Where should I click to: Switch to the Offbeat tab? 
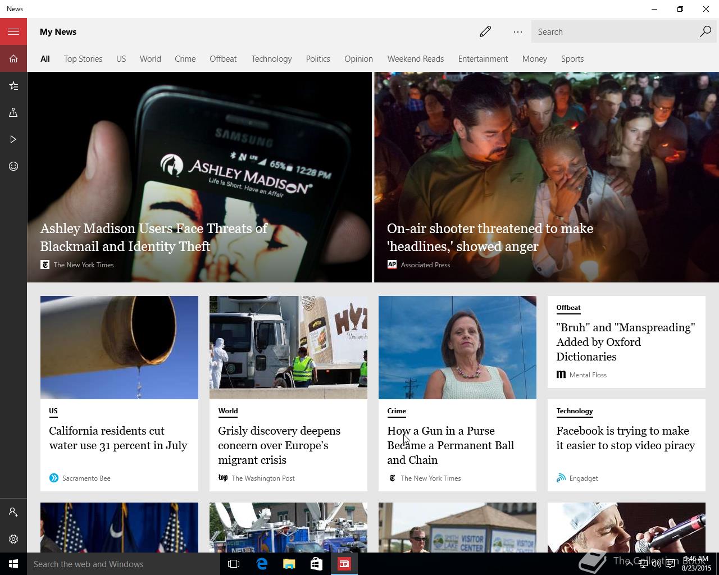(x=223, y=58)
